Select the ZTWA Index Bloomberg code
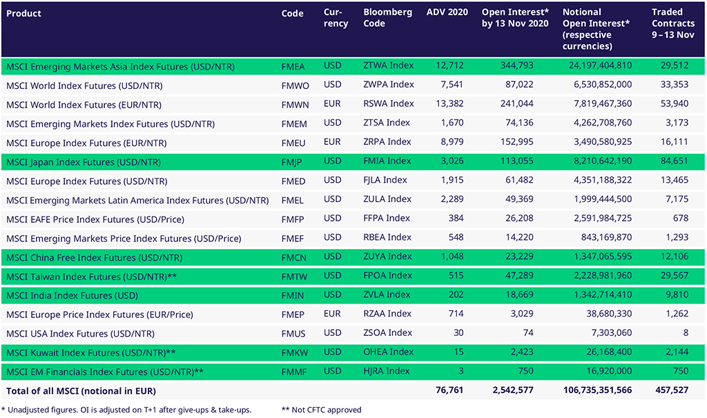 (x=388, y=66)
